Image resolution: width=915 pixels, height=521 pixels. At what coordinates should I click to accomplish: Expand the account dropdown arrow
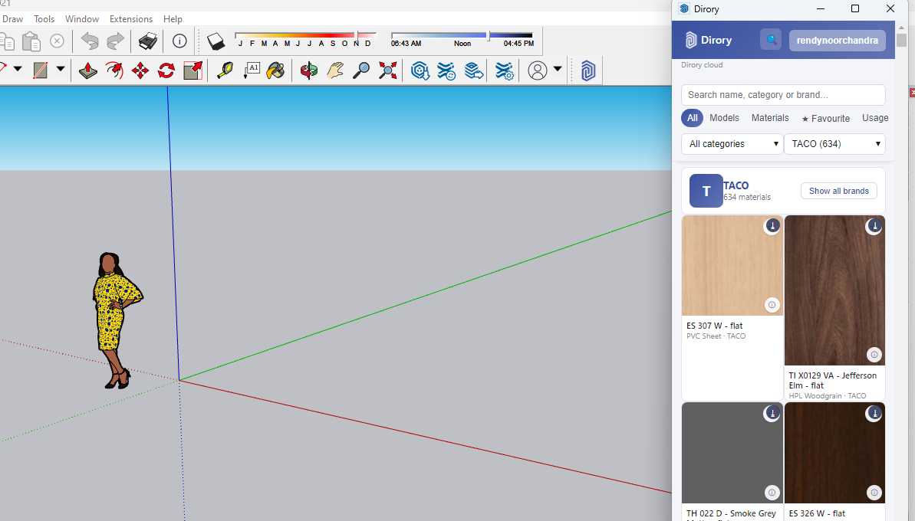[558, 69]
